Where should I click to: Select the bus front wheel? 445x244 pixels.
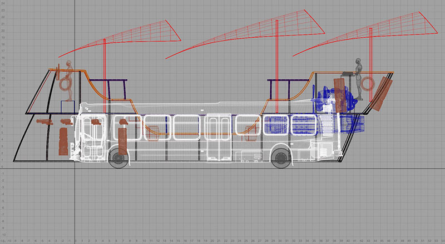click(x=118, y=158)
